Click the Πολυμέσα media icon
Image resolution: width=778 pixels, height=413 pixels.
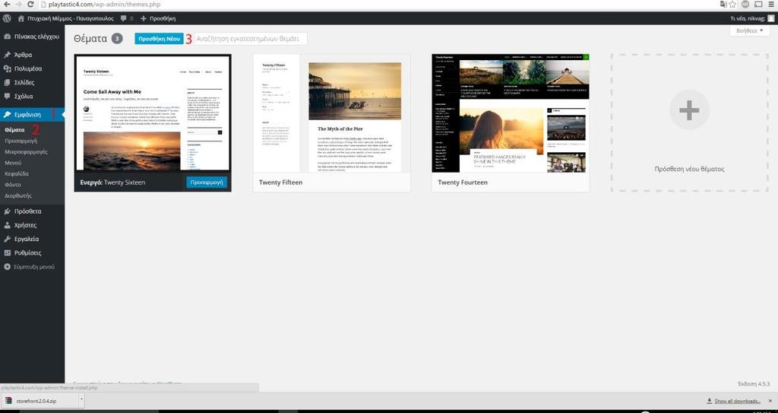(7, 68)
